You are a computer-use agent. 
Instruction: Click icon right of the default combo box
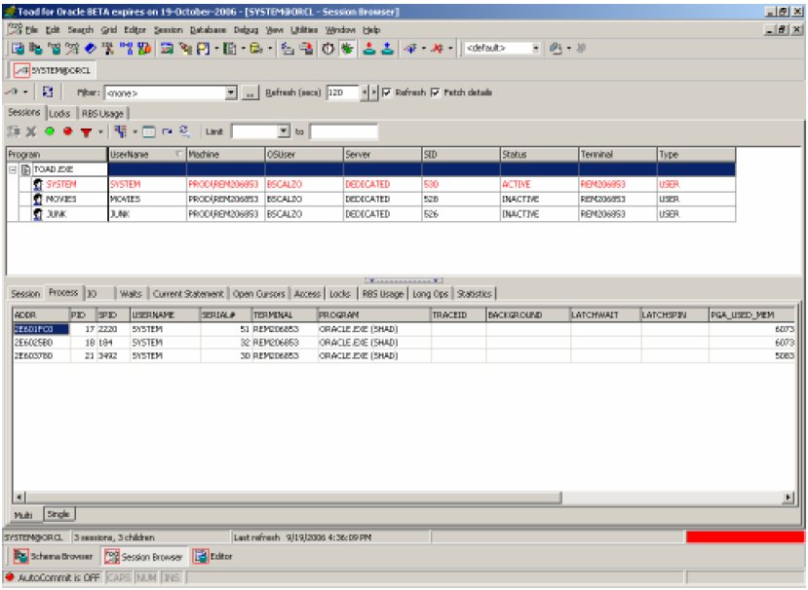556,49
